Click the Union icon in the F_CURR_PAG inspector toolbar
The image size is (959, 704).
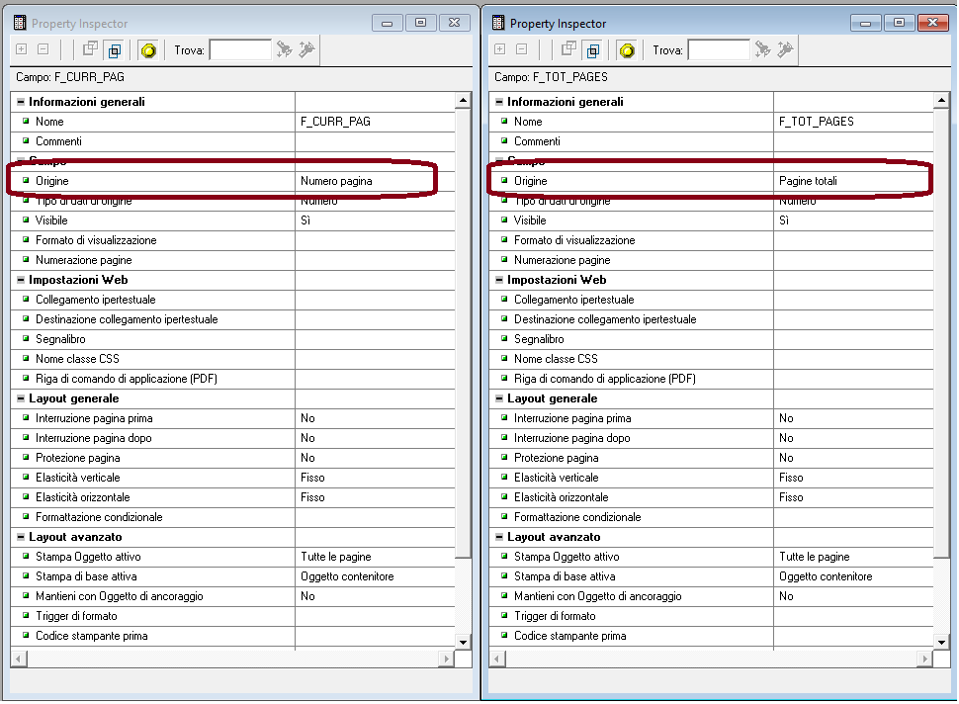pos(91,49)
